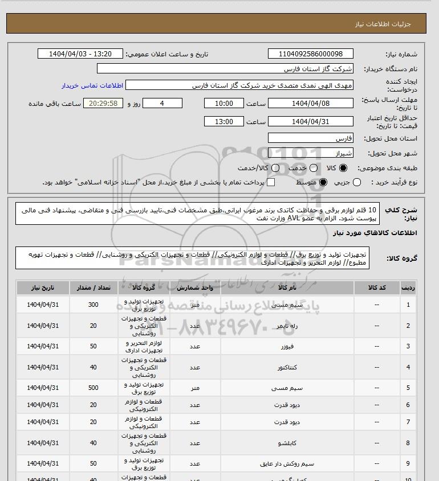439x481 pixels.
Task: Click the remaining time field 20:29:58
Action: coord(103,103)
